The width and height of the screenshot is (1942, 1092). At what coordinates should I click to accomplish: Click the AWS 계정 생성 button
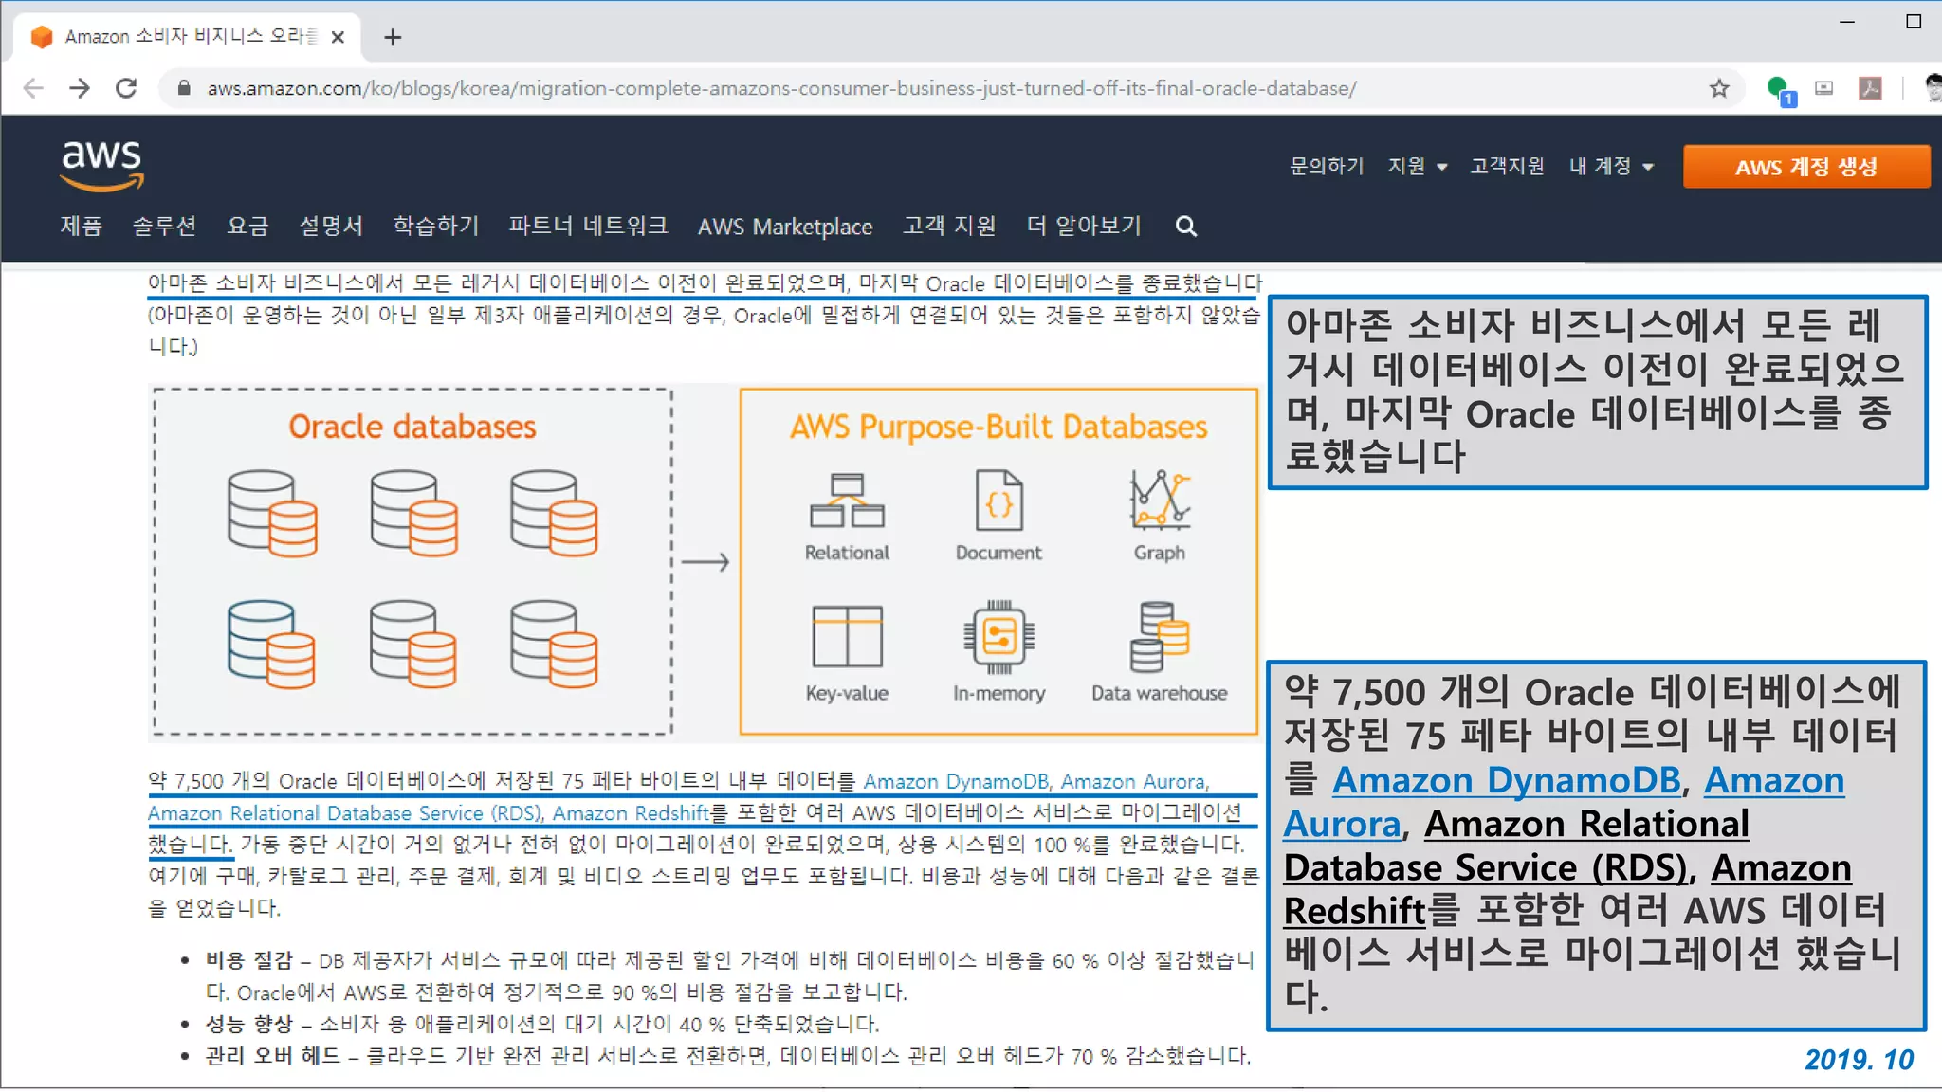pos(1805,167)
